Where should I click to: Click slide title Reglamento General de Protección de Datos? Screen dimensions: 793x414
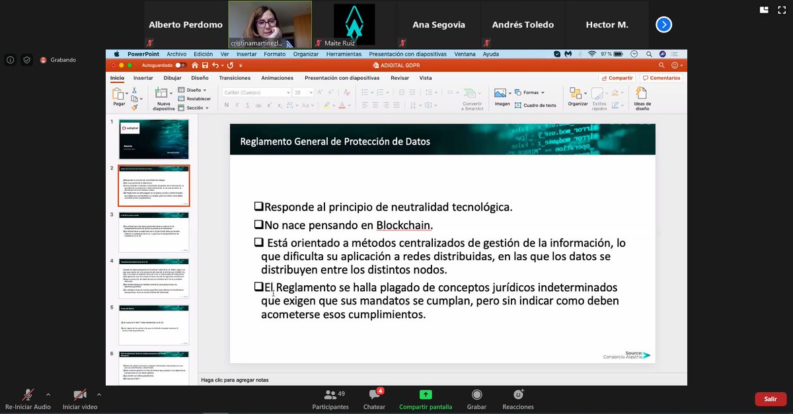coord(335,141)
